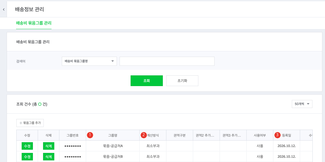Click the 사용여부 column header

(x=260, y=135)
